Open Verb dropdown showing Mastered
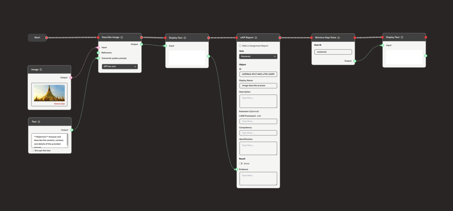This screenshot has height=211, width=453. [x=258, y=56]
